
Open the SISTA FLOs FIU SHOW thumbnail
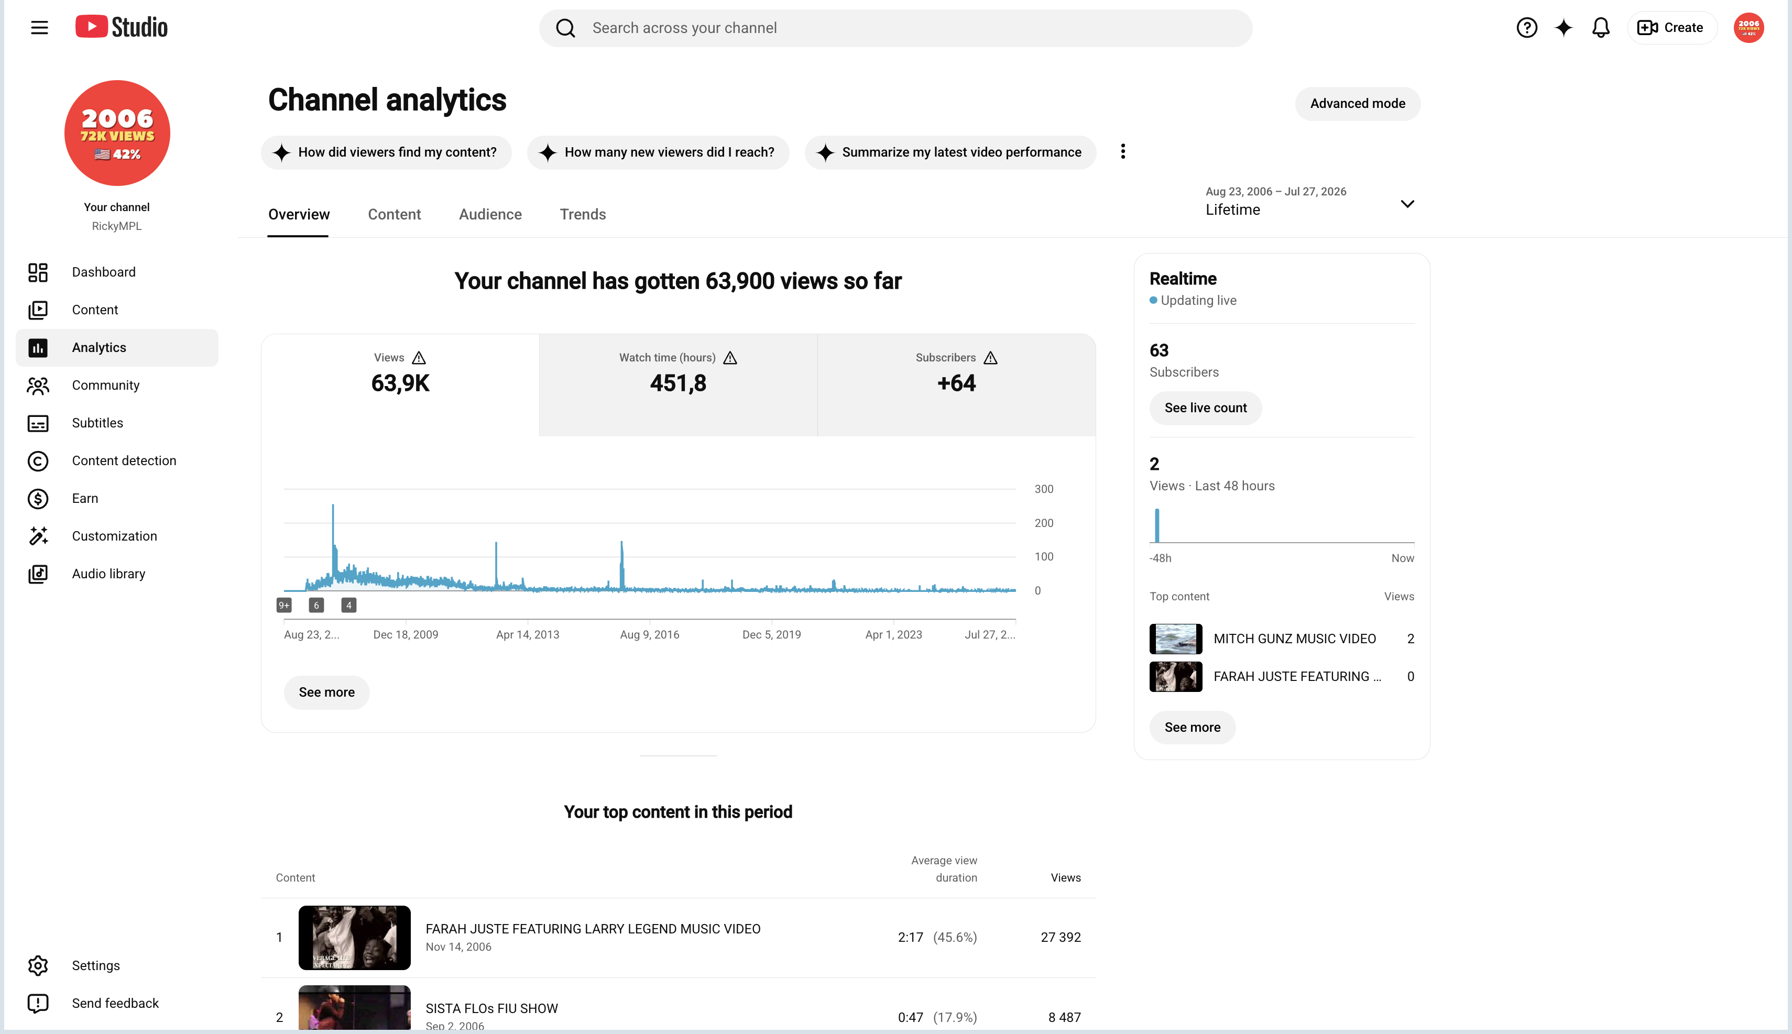(354, 1007)
